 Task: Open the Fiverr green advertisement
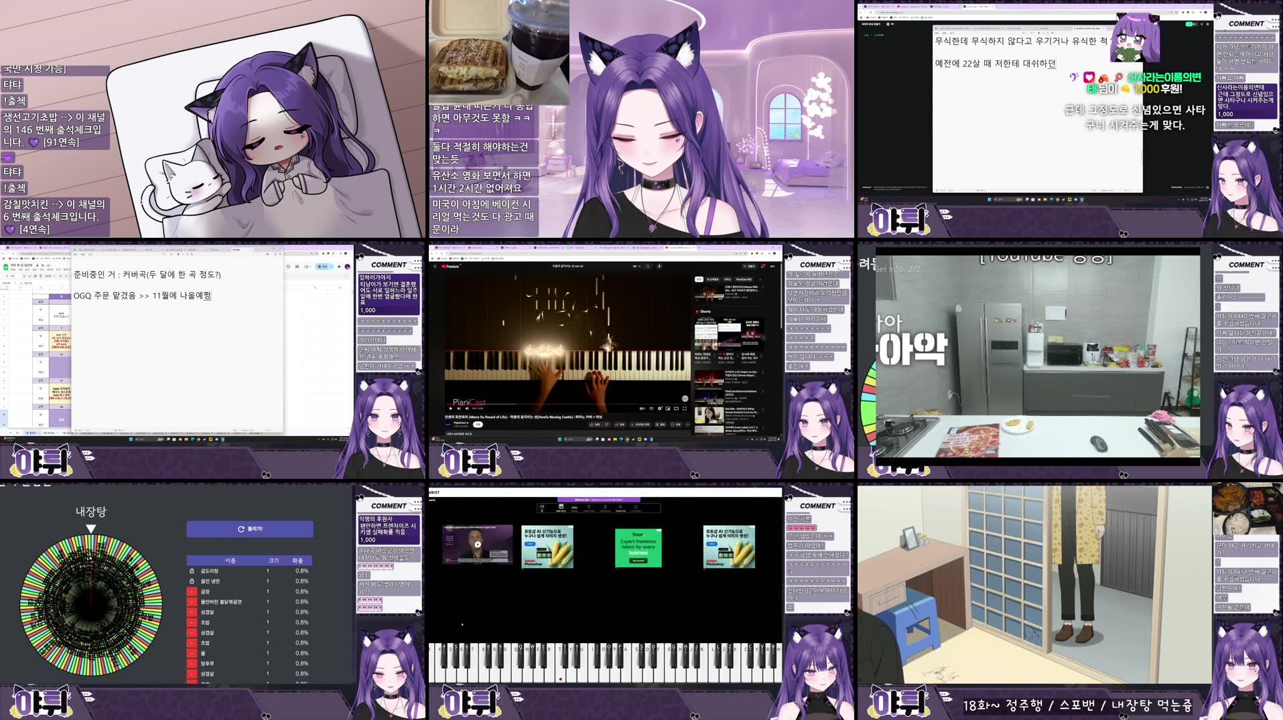coord(638,548)
